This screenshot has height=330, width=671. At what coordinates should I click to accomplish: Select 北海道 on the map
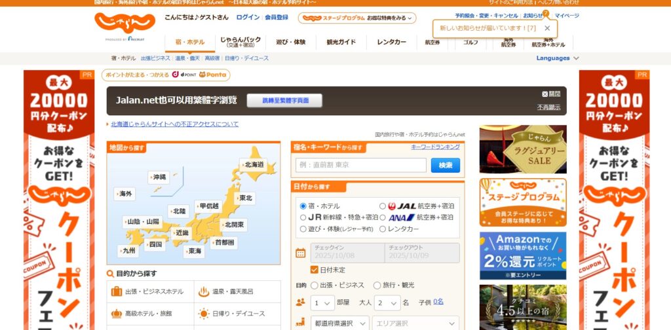click(x=254, y=164)
